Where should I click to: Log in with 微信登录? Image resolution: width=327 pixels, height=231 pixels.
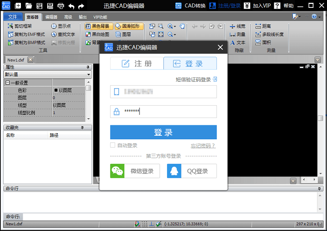135,171
